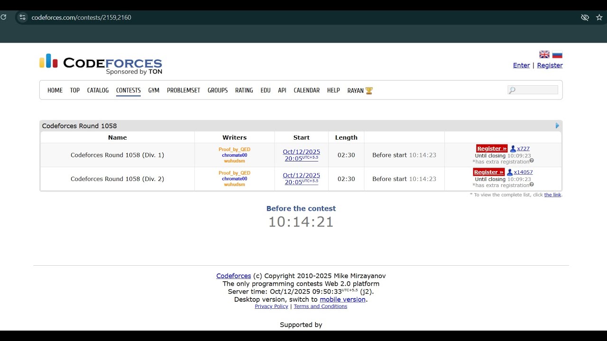Image resolution: width=607 pixels, height=341 pixels.
Task: Click the site information icon in address bar
Action: click(x=22, y=18)
